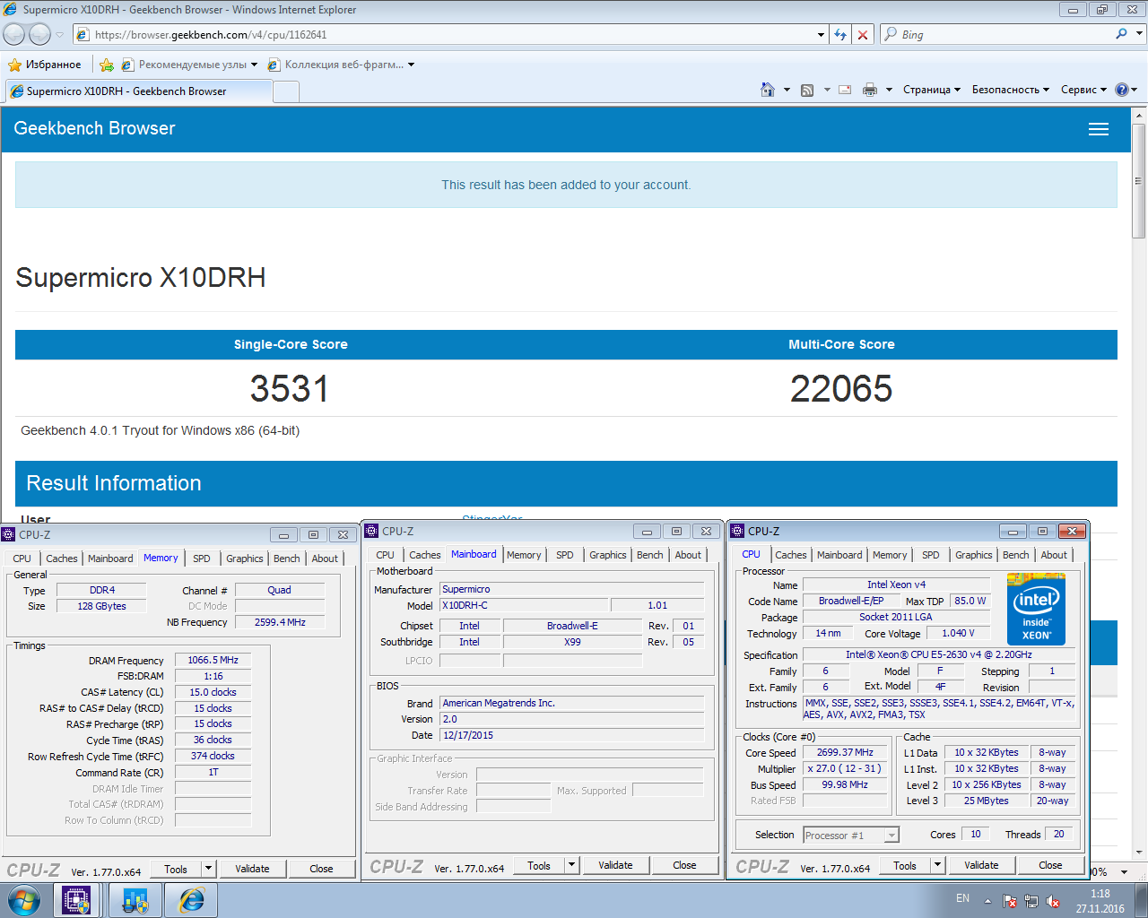Click Close button in Memory CPU-Z window

[x=321, y=869]
